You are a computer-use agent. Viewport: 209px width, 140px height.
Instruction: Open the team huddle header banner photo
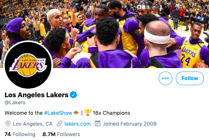(104, 34)
